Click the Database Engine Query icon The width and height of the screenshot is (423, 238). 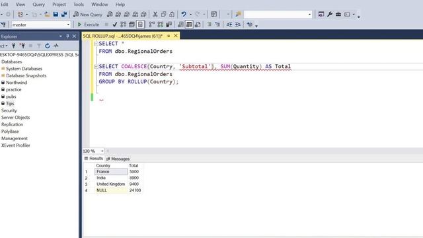[x=110, y=15]
